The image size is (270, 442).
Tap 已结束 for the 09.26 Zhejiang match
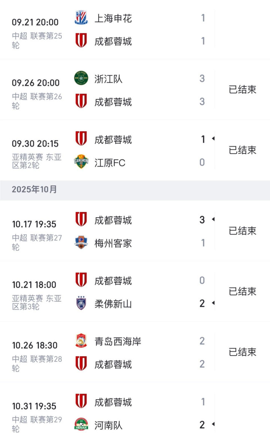coord(242,89)
